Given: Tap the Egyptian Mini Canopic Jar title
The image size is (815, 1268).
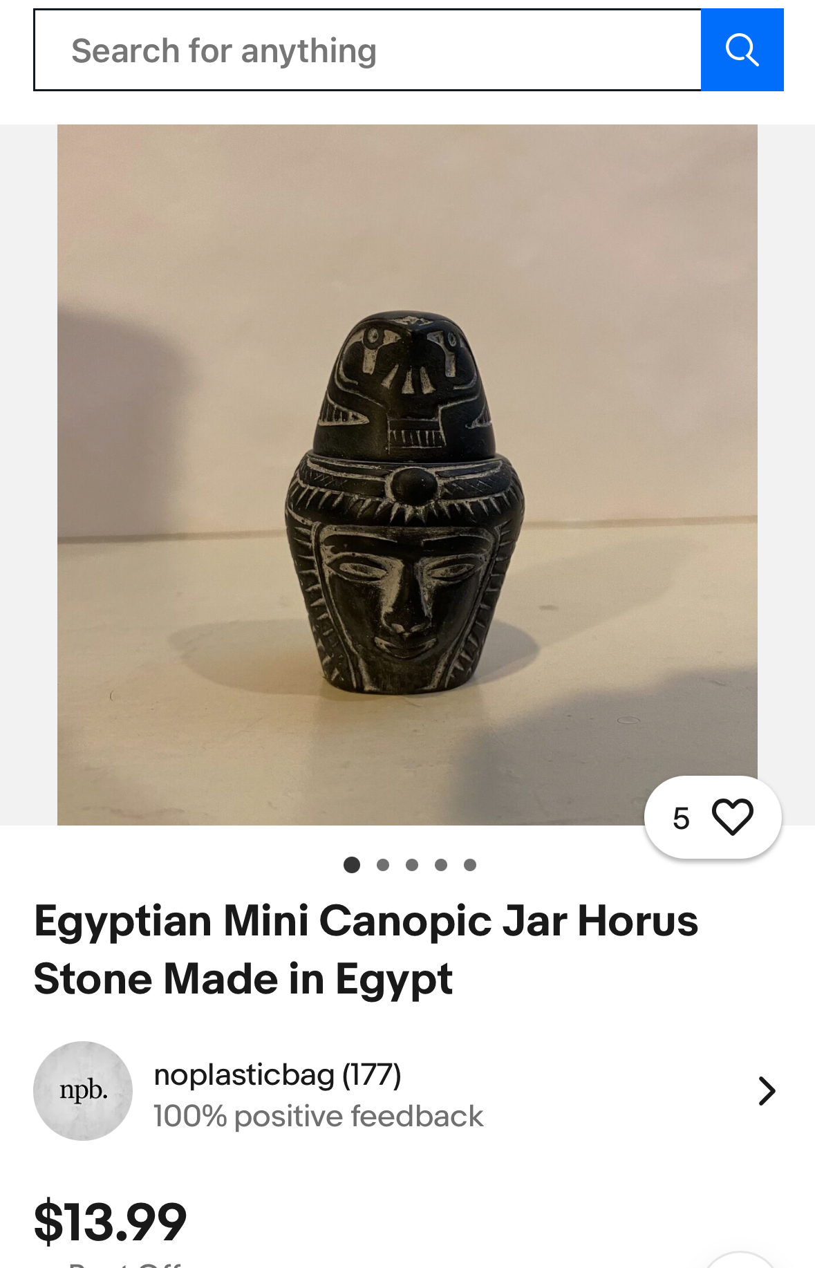Looking at the screenshot, I should pos(366,949).
